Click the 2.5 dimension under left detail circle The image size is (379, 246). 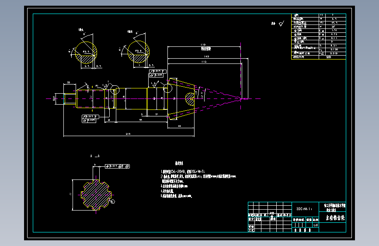(x=87, y=66)
